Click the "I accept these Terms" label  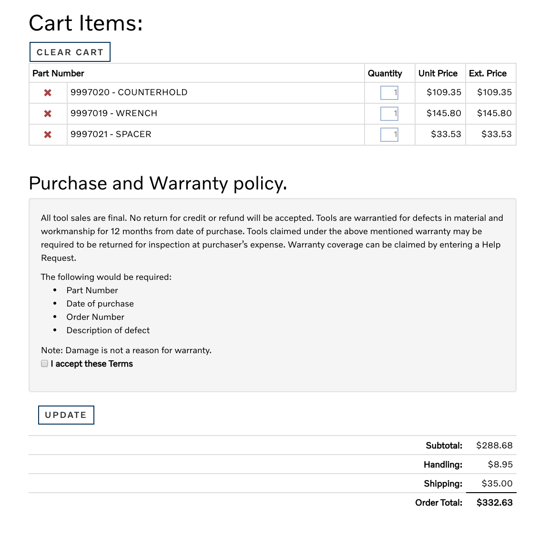[92, 364]
